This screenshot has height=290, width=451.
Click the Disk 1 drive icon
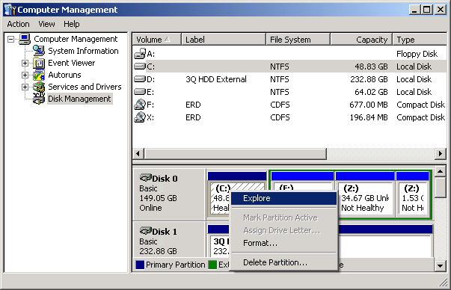(x=146, y=231)
